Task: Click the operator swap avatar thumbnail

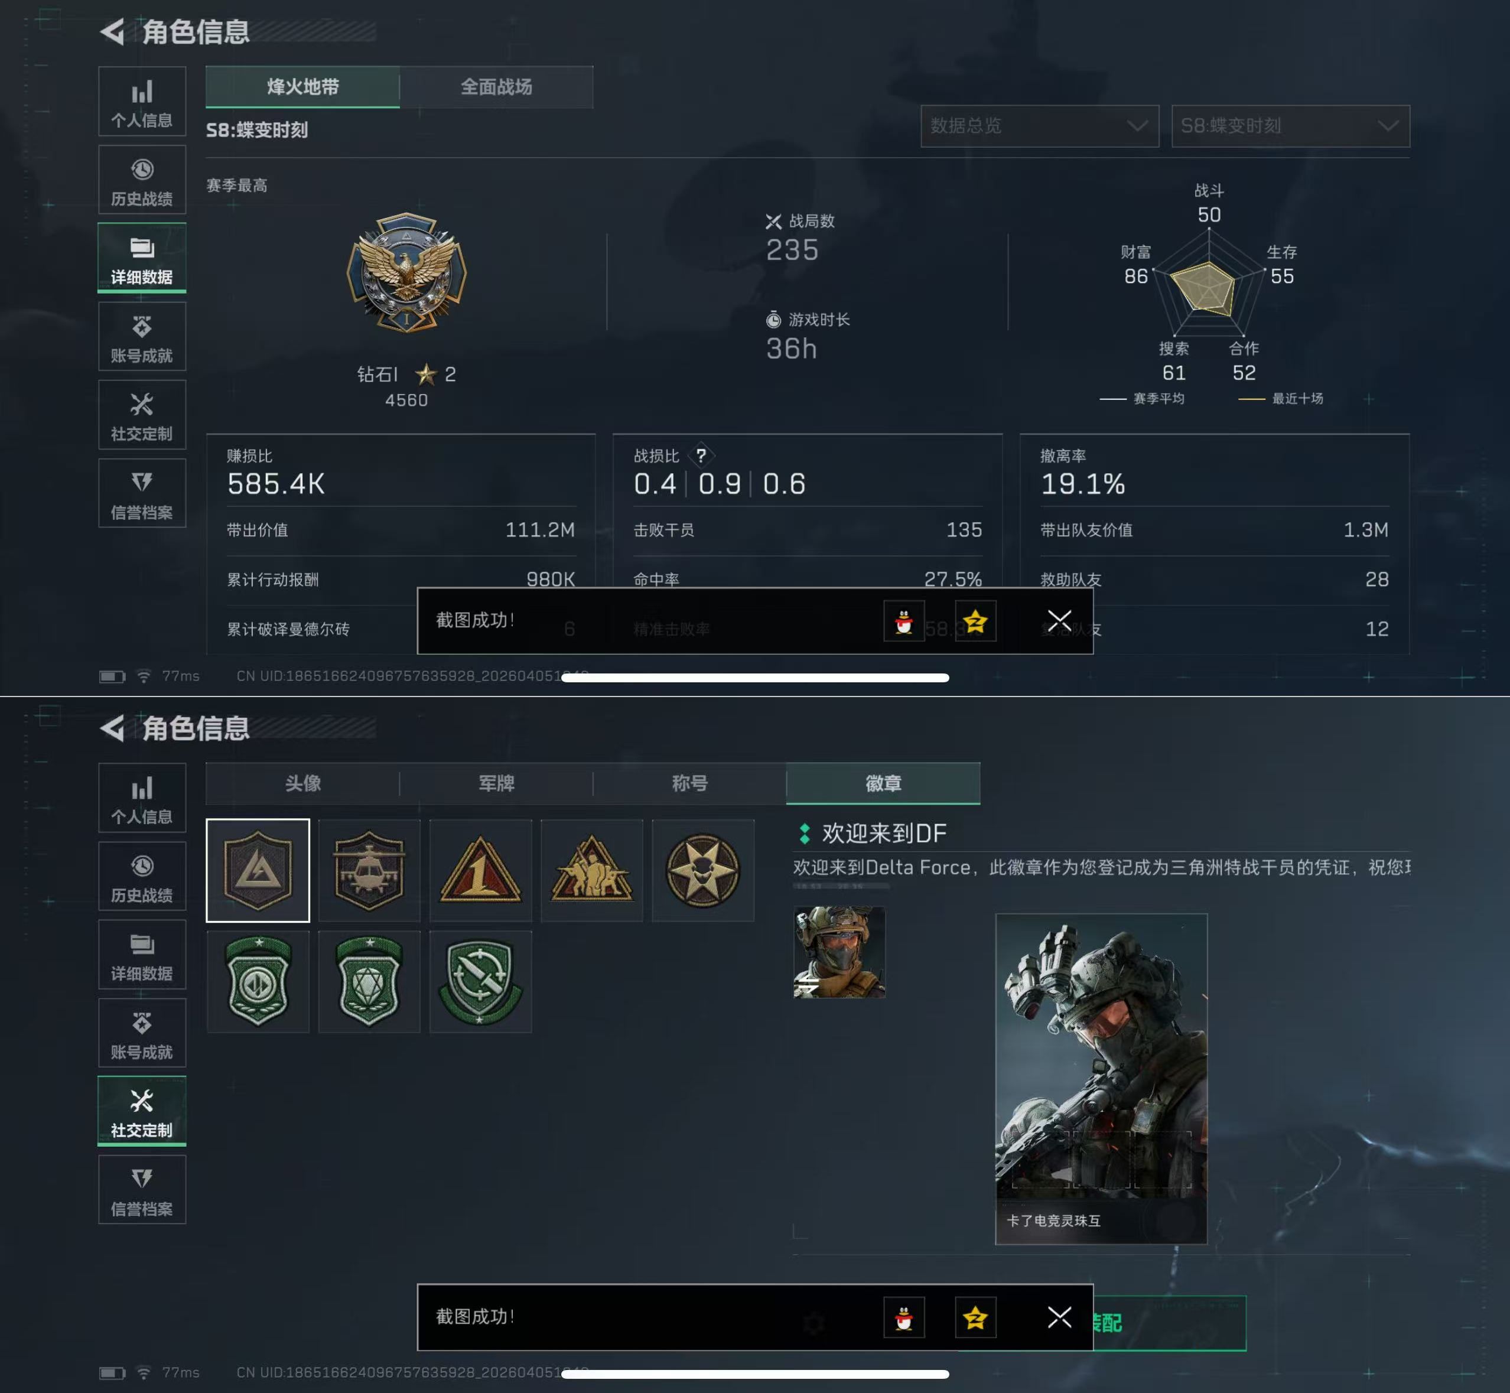Action: click(x=839, y=952)
